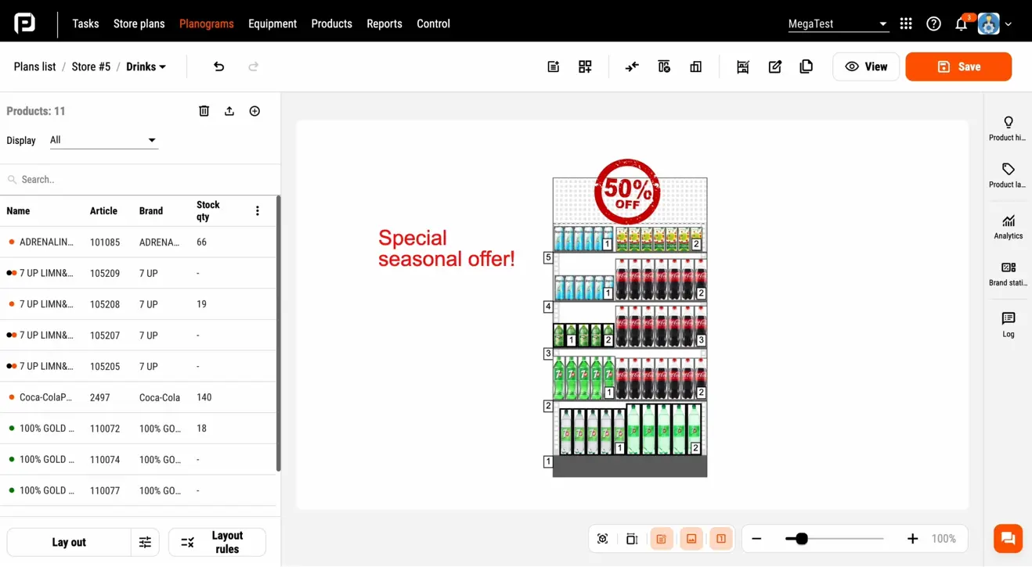
Task: Delete products using the trash icon
Action: (x=204, y=111)
